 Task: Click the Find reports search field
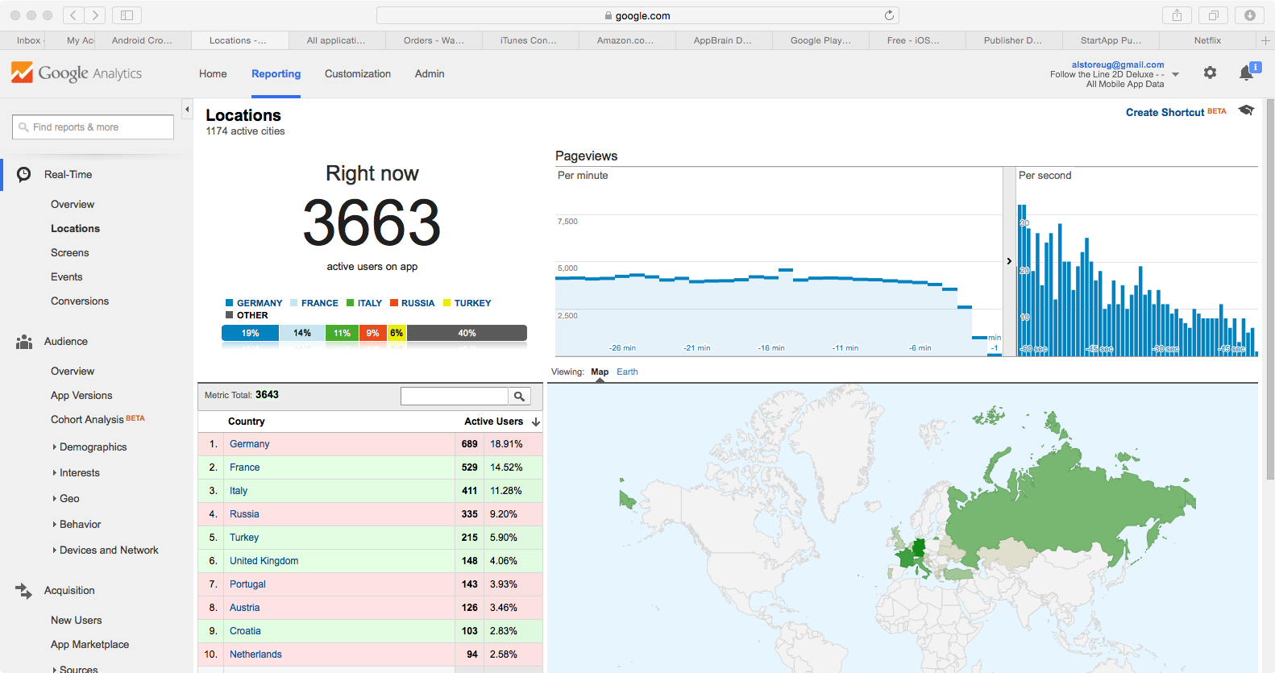93,127
